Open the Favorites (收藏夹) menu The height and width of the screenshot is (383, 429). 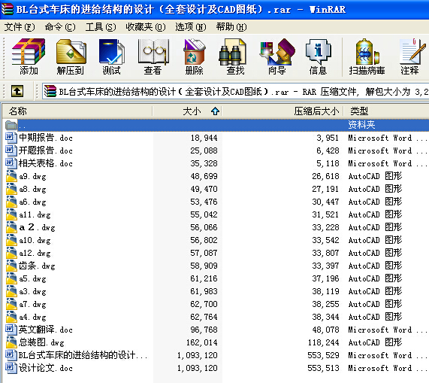click(x=146, y=27)
